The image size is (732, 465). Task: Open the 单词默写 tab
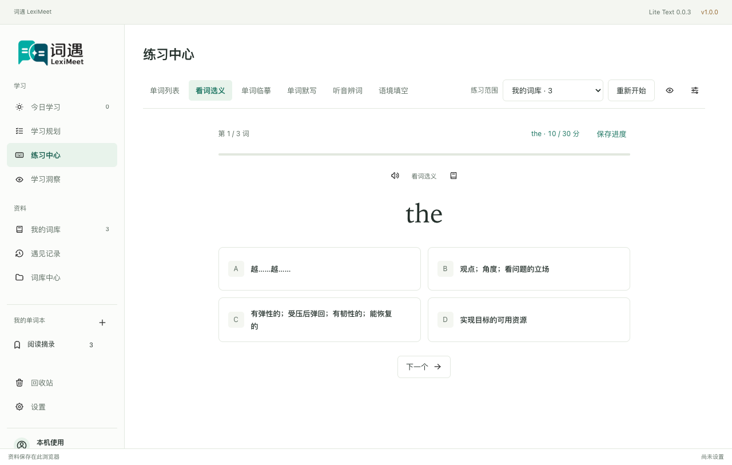pos(302,90)
